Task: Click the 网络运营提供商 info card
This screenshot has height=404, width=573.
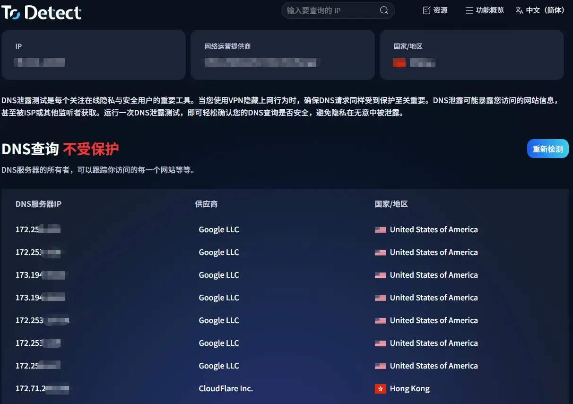Action: coord(282,55)
